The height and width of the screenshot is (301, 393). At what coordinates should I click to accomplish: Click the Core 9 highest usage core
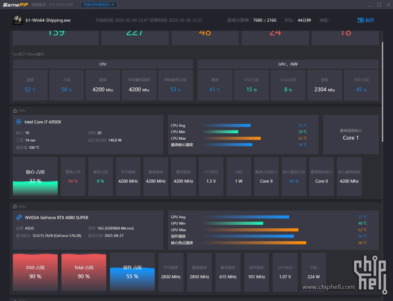pos(266,181)
